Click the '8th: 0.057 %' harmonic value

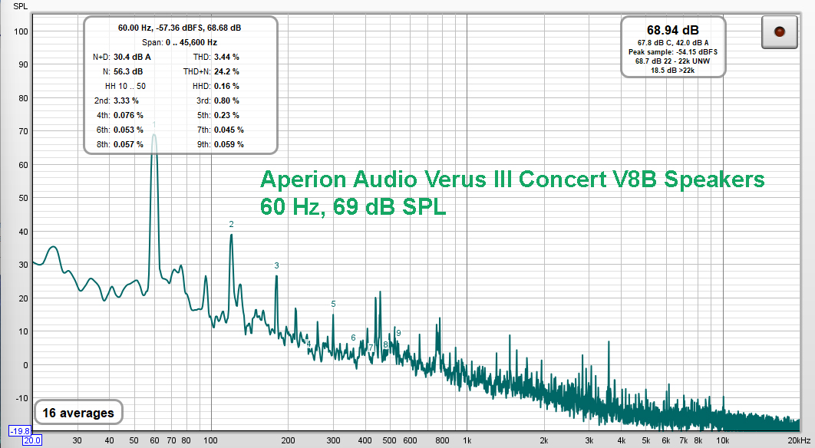tap(120, 144)
